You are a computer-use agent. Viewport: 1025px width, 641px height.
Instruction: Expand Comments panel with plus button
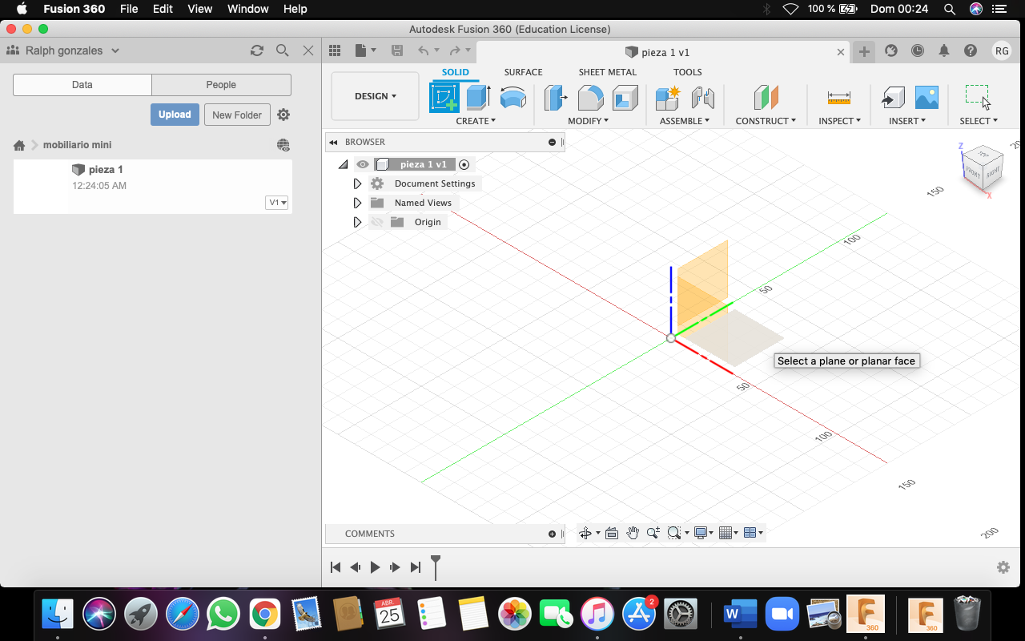[x=552, y=534]
